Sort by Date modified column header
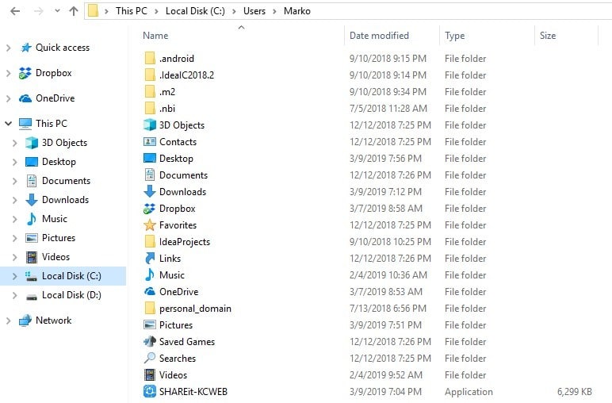Screen dimensions: 612x403 [379, 36]
